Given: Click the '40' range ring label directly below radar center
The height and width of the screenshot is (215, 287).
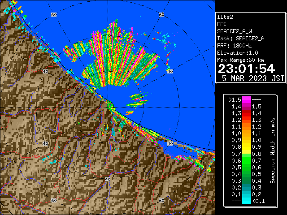Looking at the screenshot, I should click(108, 179).
